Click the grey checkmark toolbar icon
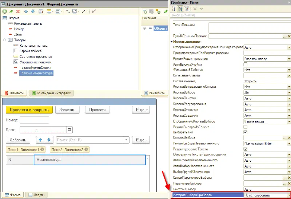This screenshot has height=199, width=291. [93, 12]
